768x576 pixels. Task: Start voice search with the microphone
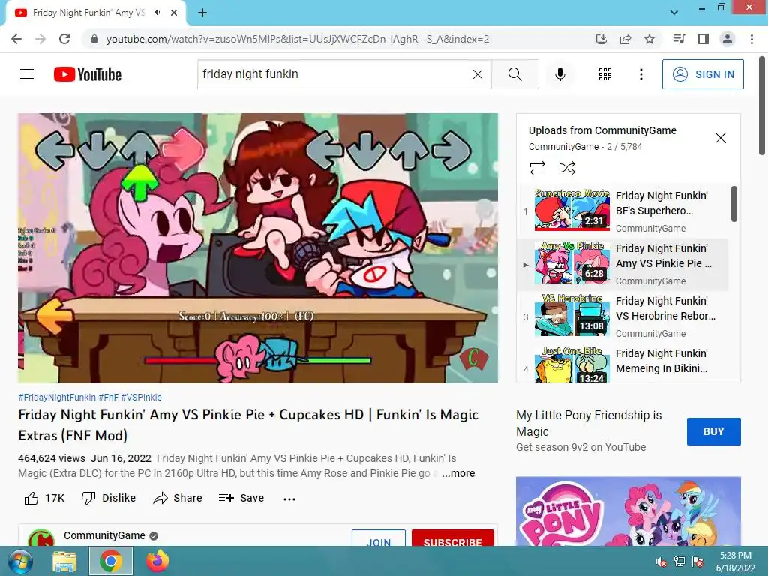click(559, 74)
